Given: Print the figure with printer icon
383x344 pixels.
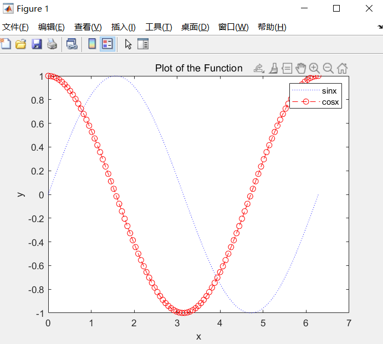Looking at the screenshot, I should point(52,44).
